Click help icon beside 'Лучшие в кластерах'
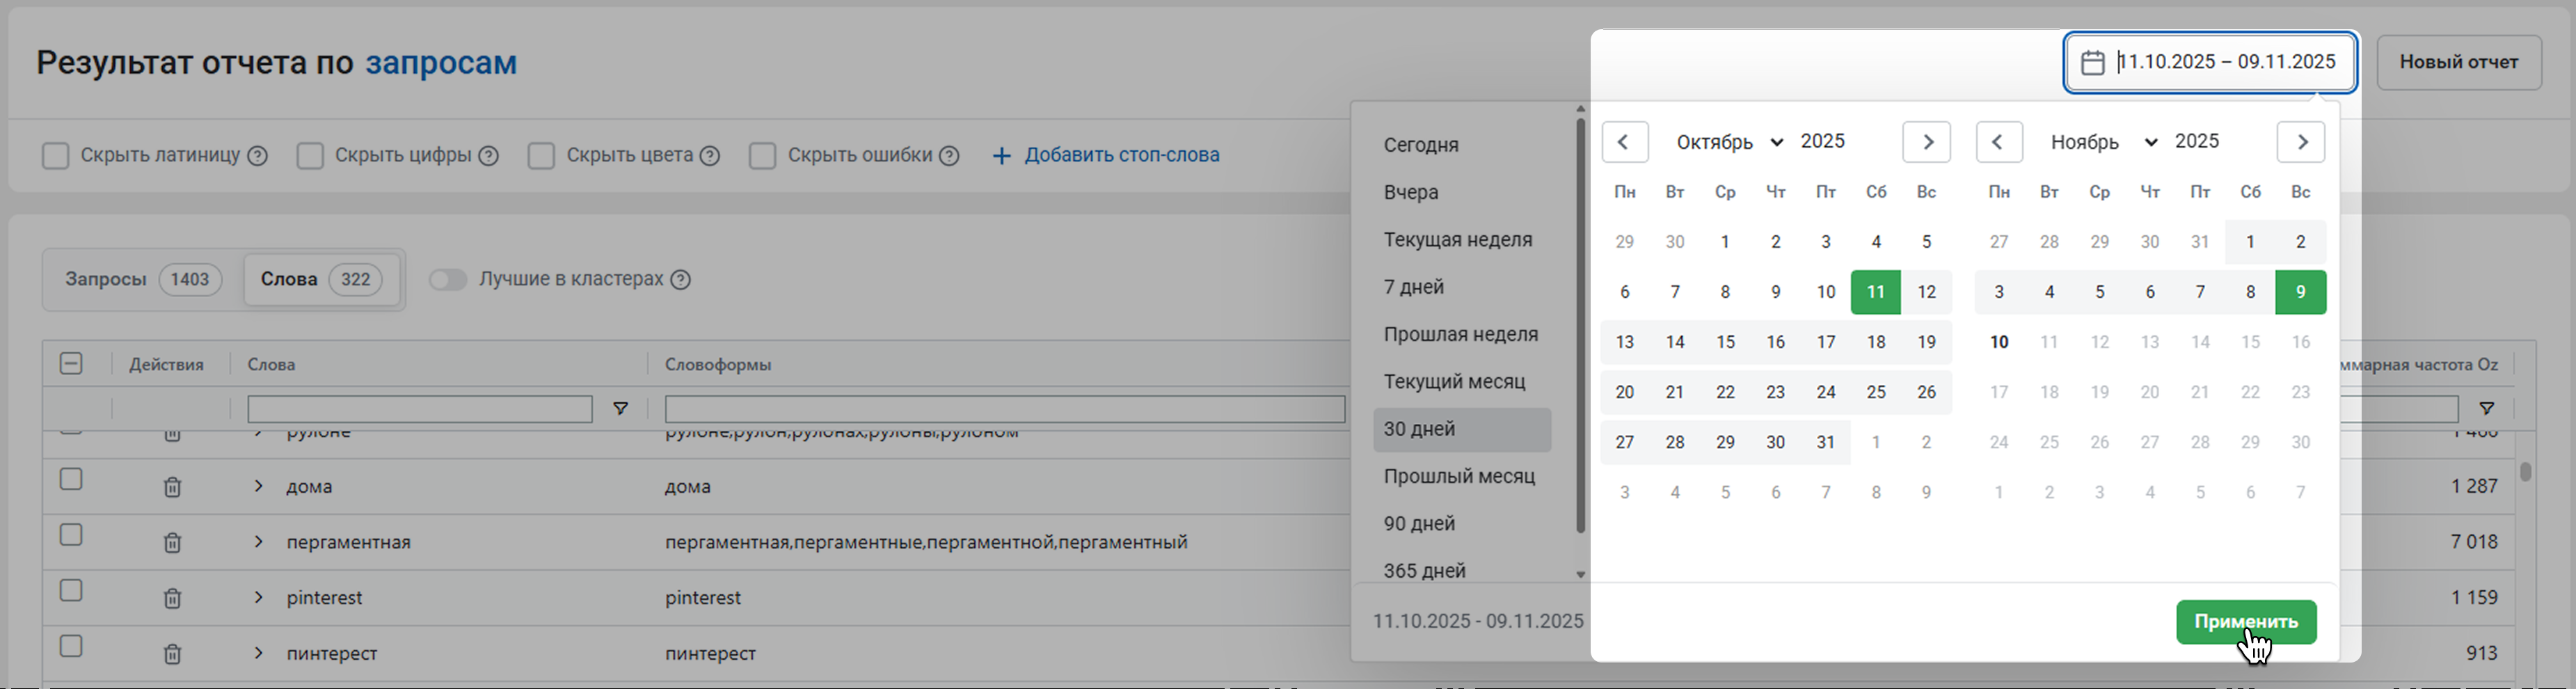 pyautogui.click(x=681, y=280)
